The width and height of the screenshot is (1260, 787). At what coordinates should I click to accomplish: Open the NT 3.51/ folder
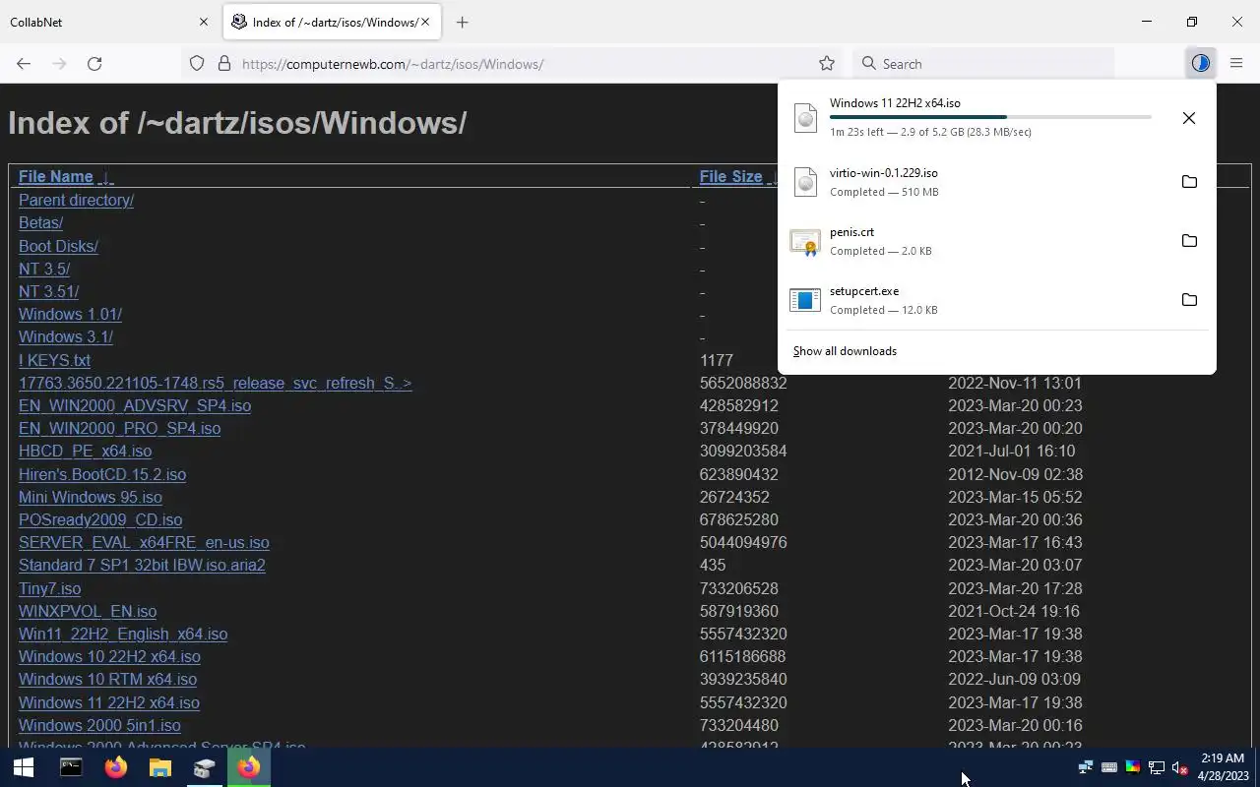pyautogui.click(x=48, y=291)
